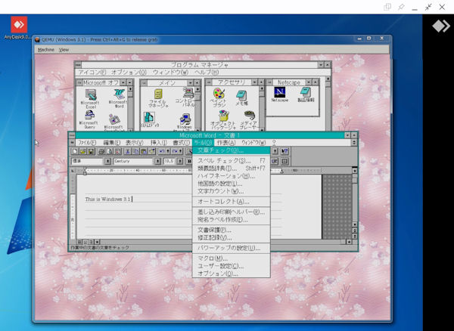
Task: Open the ヘルプ(H) menu in Program Manager
Action: (x=207, y=72)
